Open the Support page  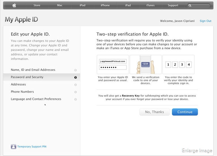[173, 5]
